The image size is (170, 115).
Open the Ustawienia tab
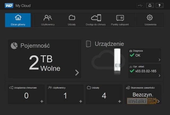[x=150, y=20]
